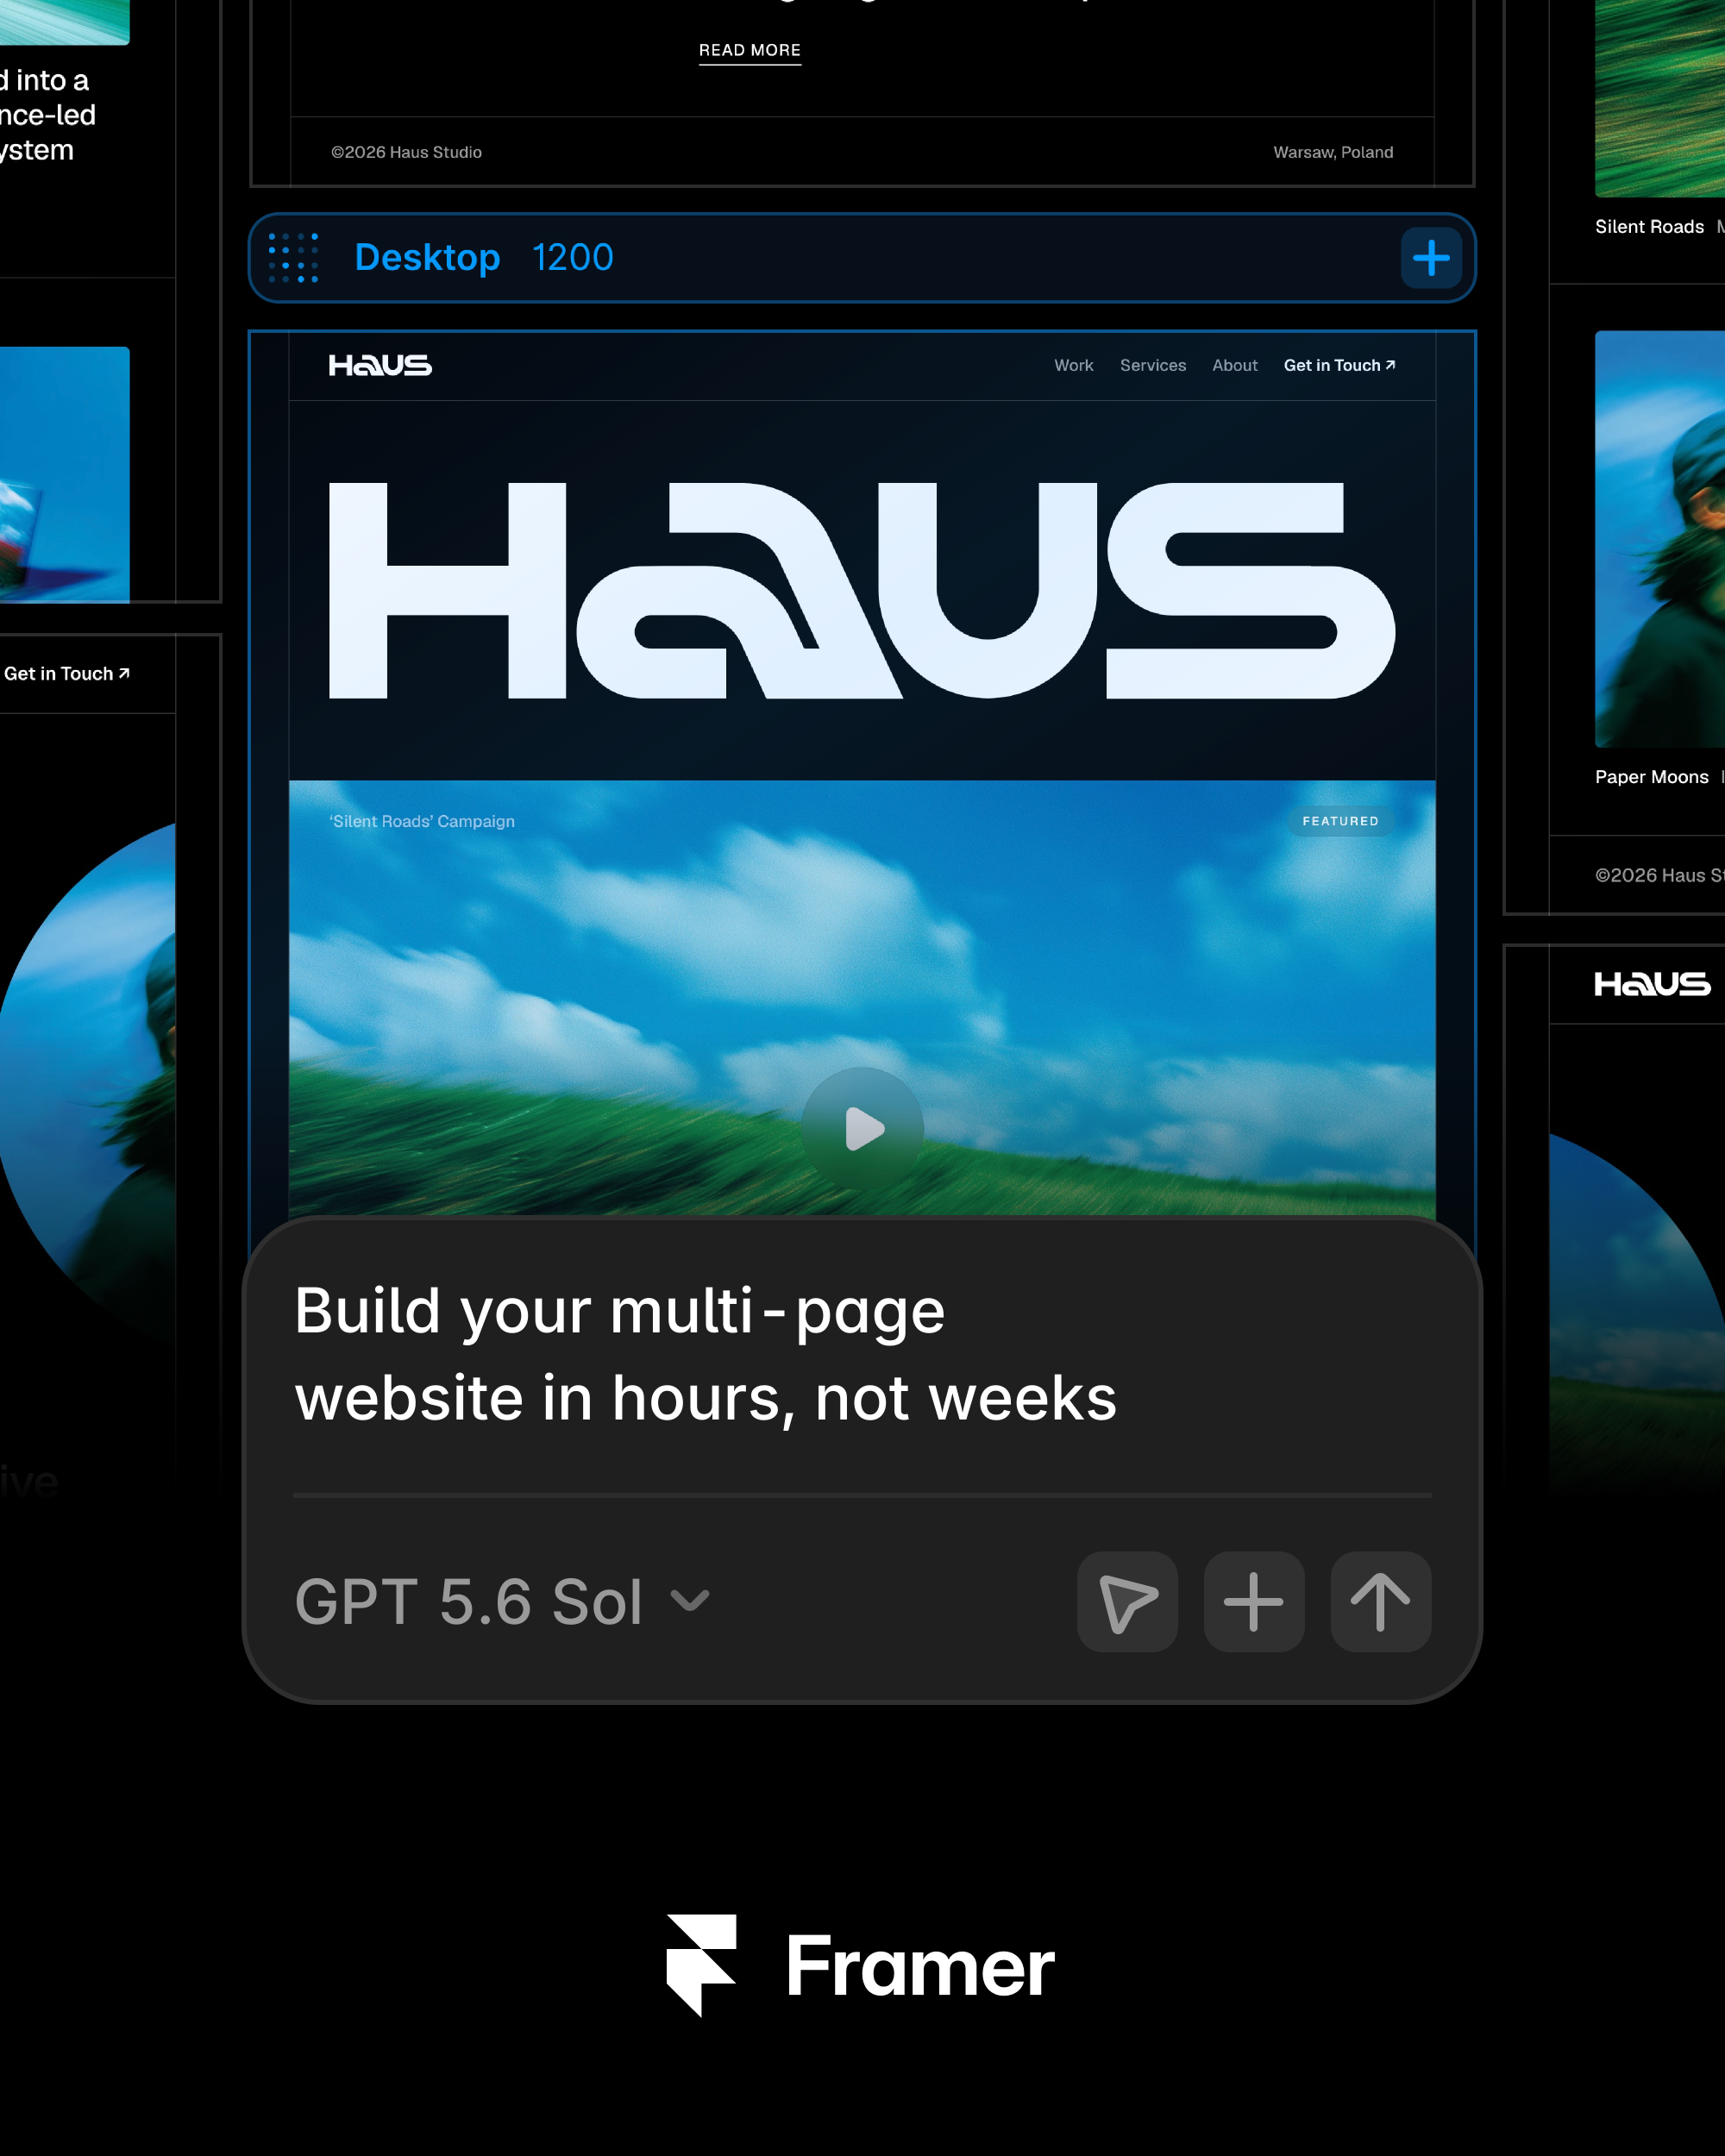Click the Warsaw, Poland footer text
This screenshot has height=2156, width=1725.
[1333, 152]
